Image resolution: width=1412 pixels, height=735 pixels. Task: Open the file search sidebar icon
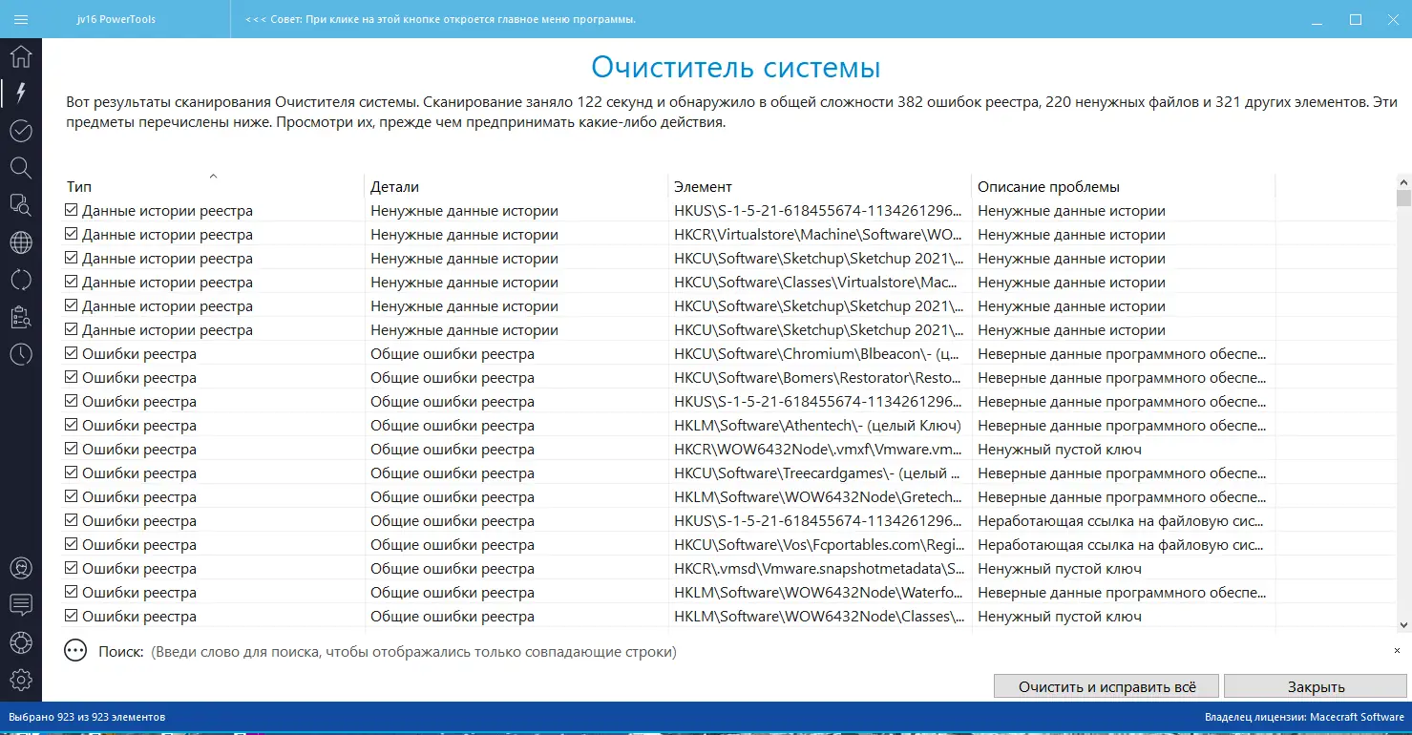tap(21, 205)
